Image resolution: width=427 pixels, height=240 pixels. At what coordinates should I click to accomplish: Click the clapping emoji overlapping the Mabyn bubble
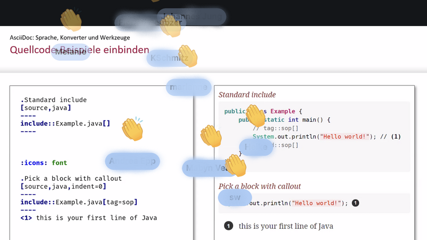(236, 165)
